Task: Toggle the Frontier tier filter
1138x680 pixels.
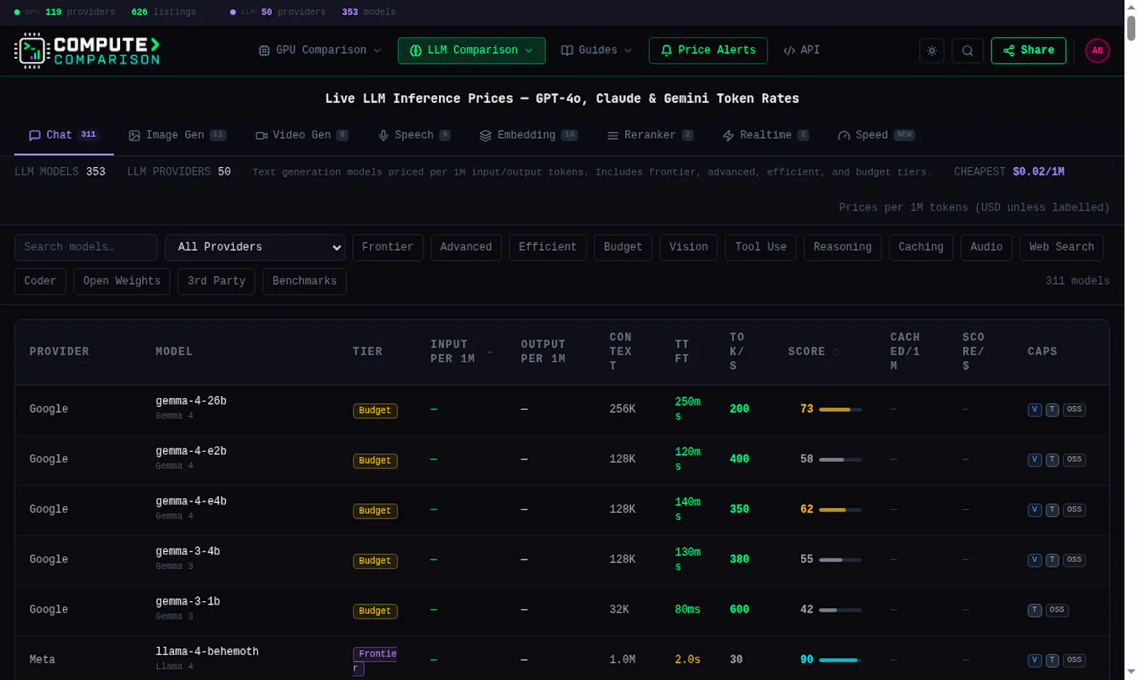Action: coord(388,247)
